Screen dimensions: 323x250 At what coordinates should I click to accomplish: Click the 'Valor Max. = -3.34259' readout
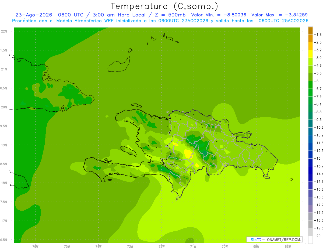coord(279,15)
